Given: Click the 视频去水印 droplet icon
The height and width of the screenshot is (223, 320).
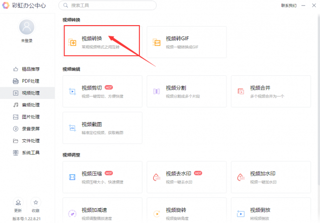Looking at the screenshot, I should coord(157,177).
